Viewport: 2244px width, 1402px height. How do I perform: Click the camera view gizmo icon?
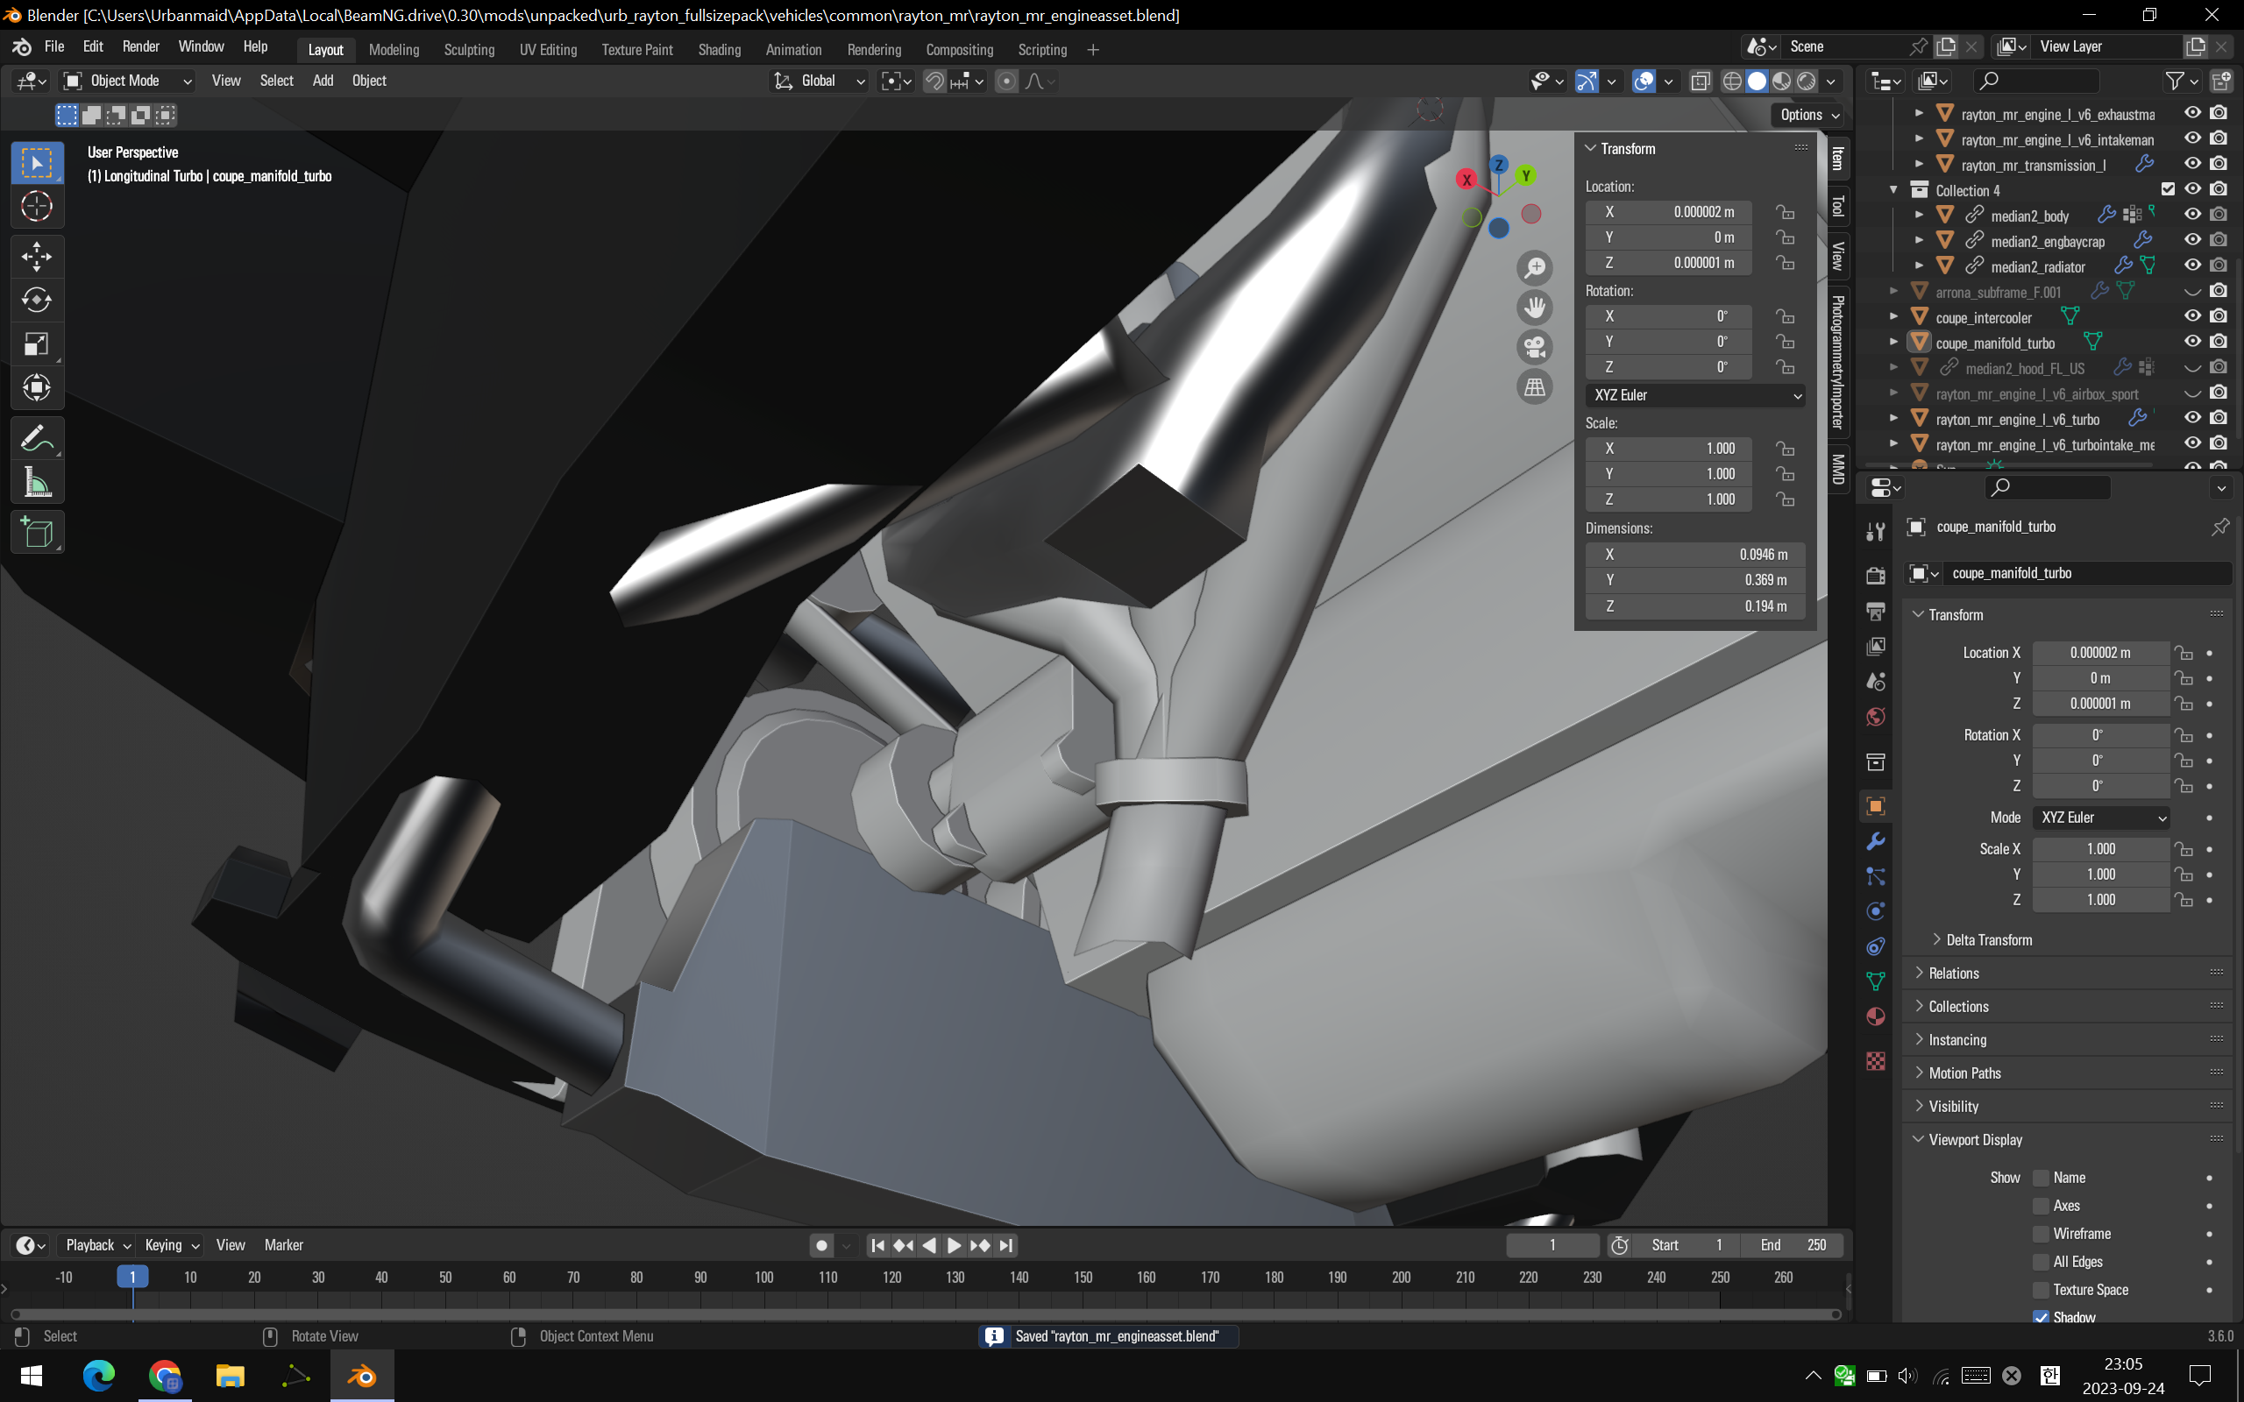point(1535,347)
